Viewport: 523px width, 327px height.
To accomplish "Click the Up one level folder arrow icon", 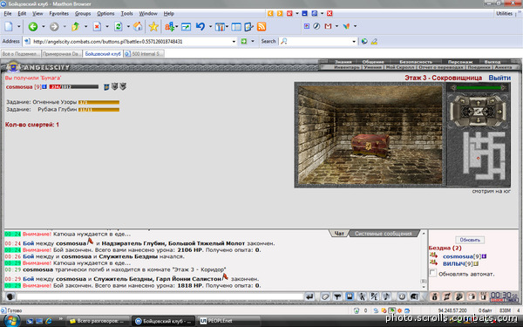I will pos(75,26).
